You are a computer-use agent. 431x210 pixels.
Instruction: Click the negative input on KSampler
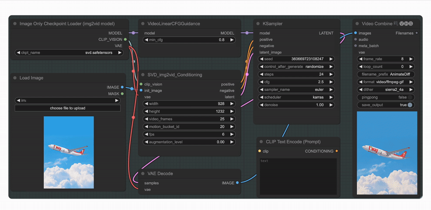click(267, 45)
